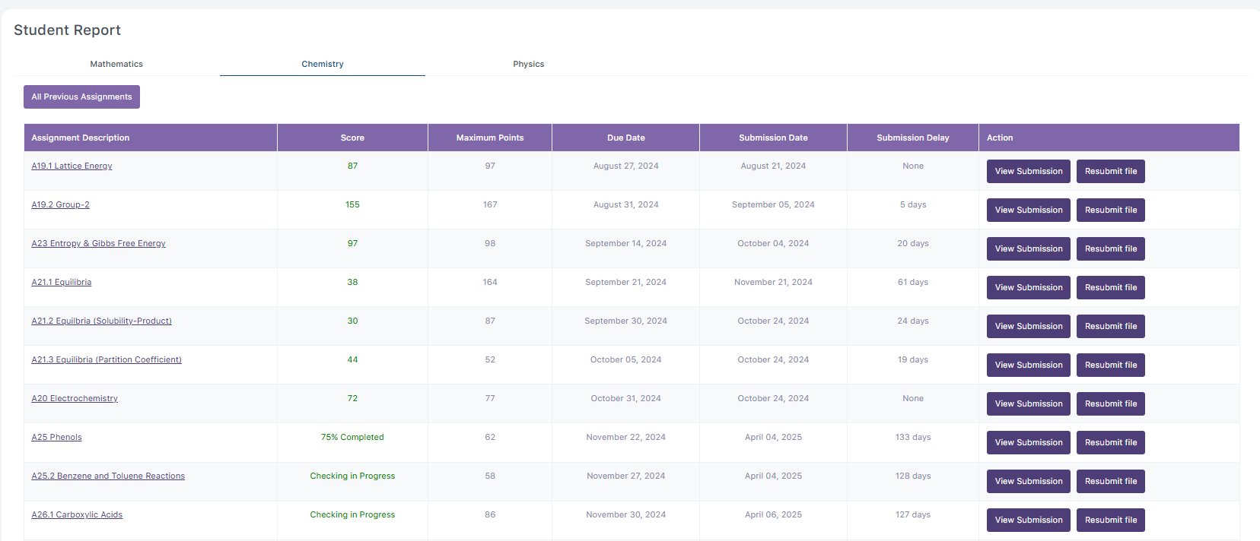1260x541 pixels.
Task: Click the All Previous Assignments button
Action: click(x=81, y=96)
